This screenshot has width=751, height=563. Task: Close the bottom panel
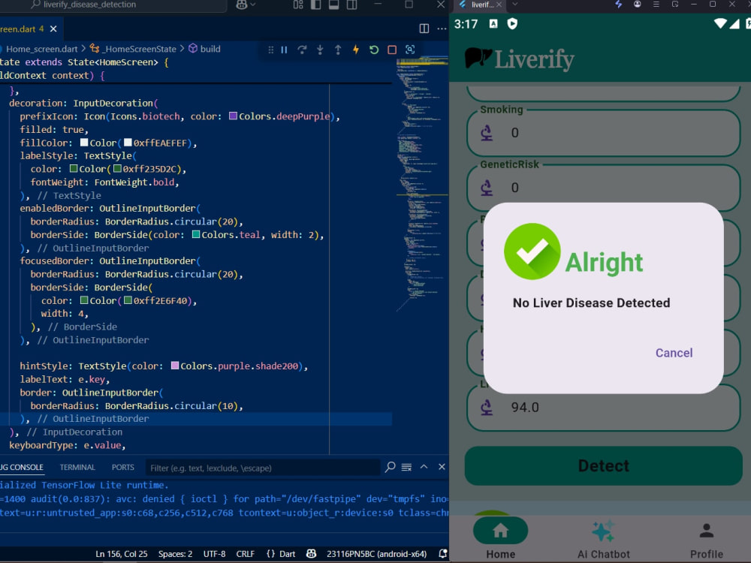pyautogui.click(x=442, y=467)
